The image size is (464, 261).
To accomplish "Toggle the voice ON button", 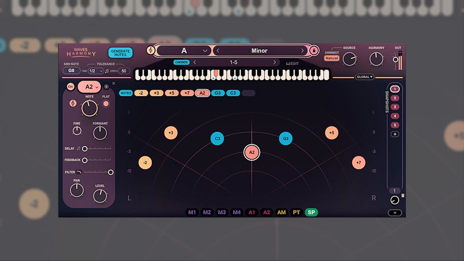I will (70, 87).
